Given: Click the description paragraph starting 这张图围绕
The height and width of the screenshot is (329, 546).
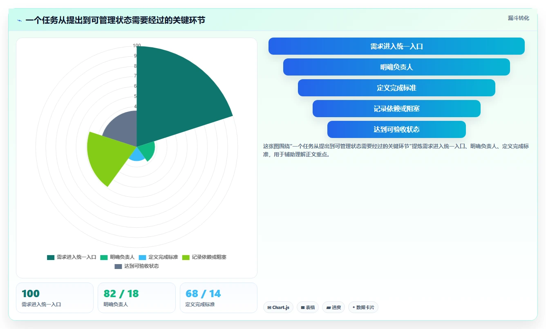Looking at the screenshot, I should 396,150.
